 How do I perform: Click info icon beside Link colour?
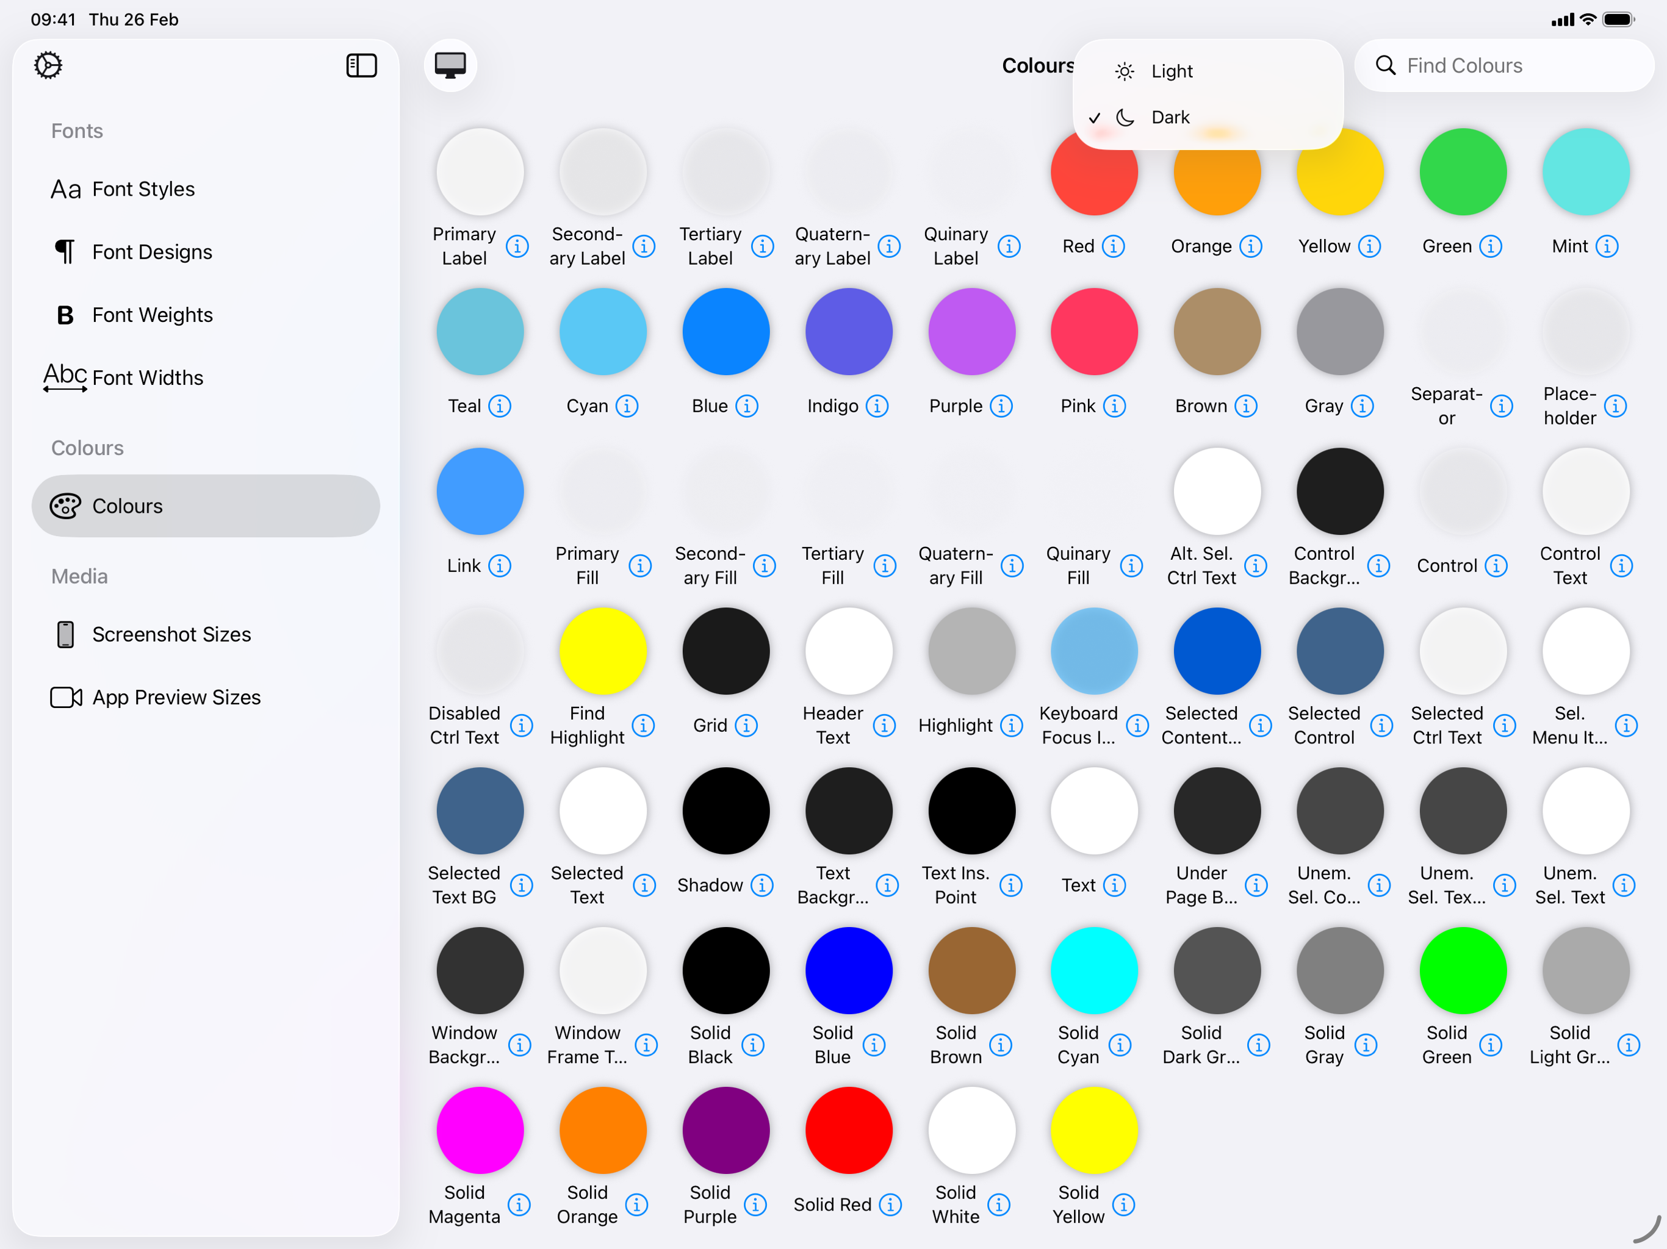pos(499,566)
